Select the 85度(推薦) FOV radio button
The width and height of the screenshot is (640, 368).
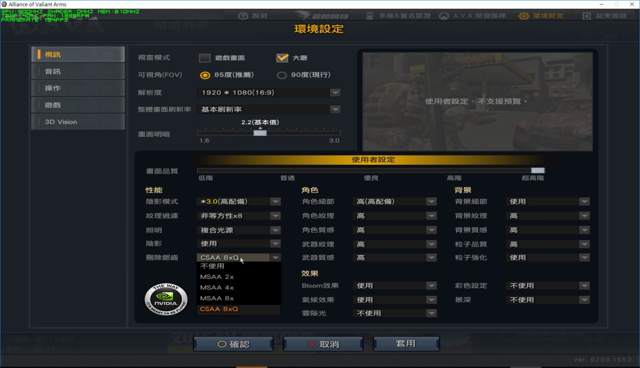click(204, 75)
